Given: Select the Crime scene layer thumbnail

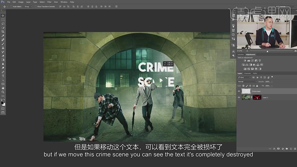Looking at the screenshot, I should tap(246, 91).
